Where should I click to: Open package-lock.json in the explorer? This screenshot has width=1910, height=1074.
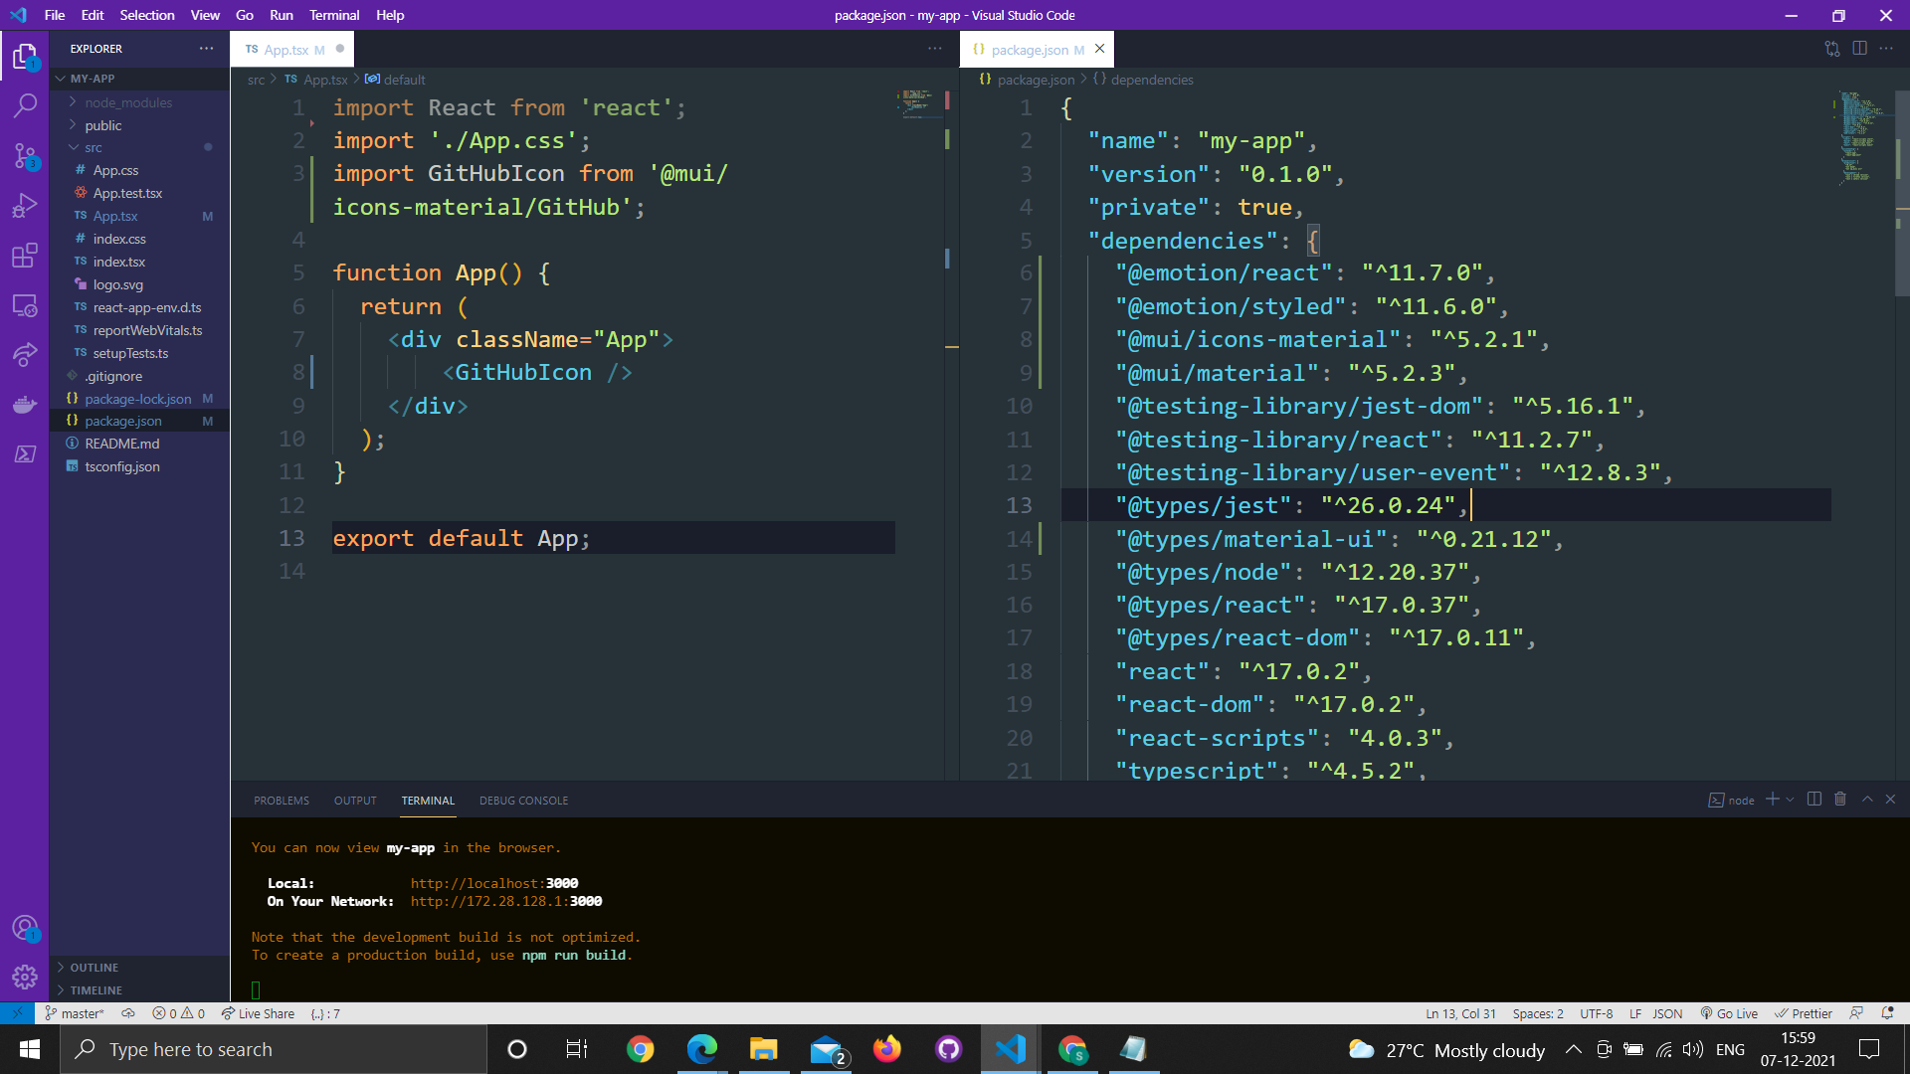coord(139,399)
